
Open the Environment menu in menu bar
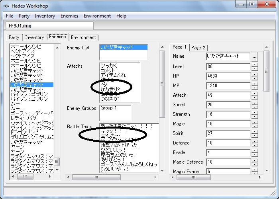click(x=97, y=16)
